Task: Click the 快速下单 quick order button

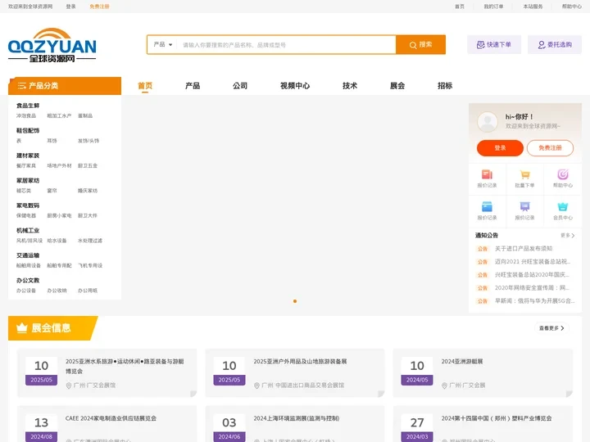Action: pyautogui.click(x=494, y=45)
